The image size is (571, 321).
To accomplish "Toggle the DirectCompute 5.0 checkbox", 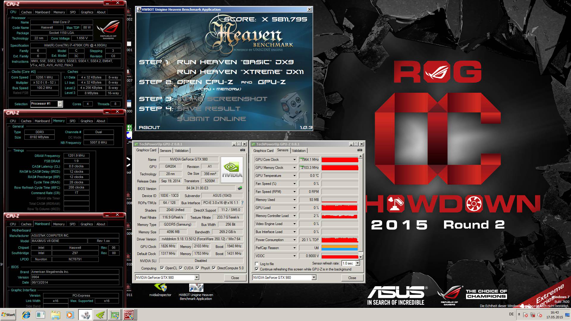I will [x=214, y=268].
